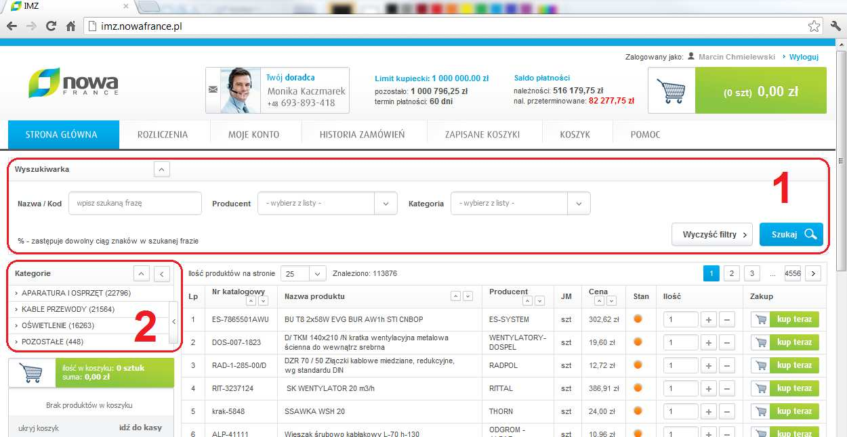Click stock status dot for RIT-3237124

tap(638, 388)
